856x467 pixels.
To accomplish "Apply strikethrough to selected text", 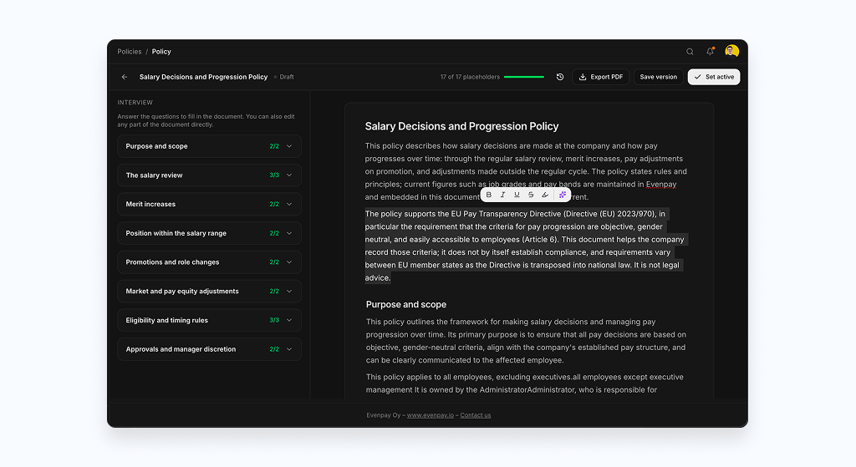I will 531,195.
